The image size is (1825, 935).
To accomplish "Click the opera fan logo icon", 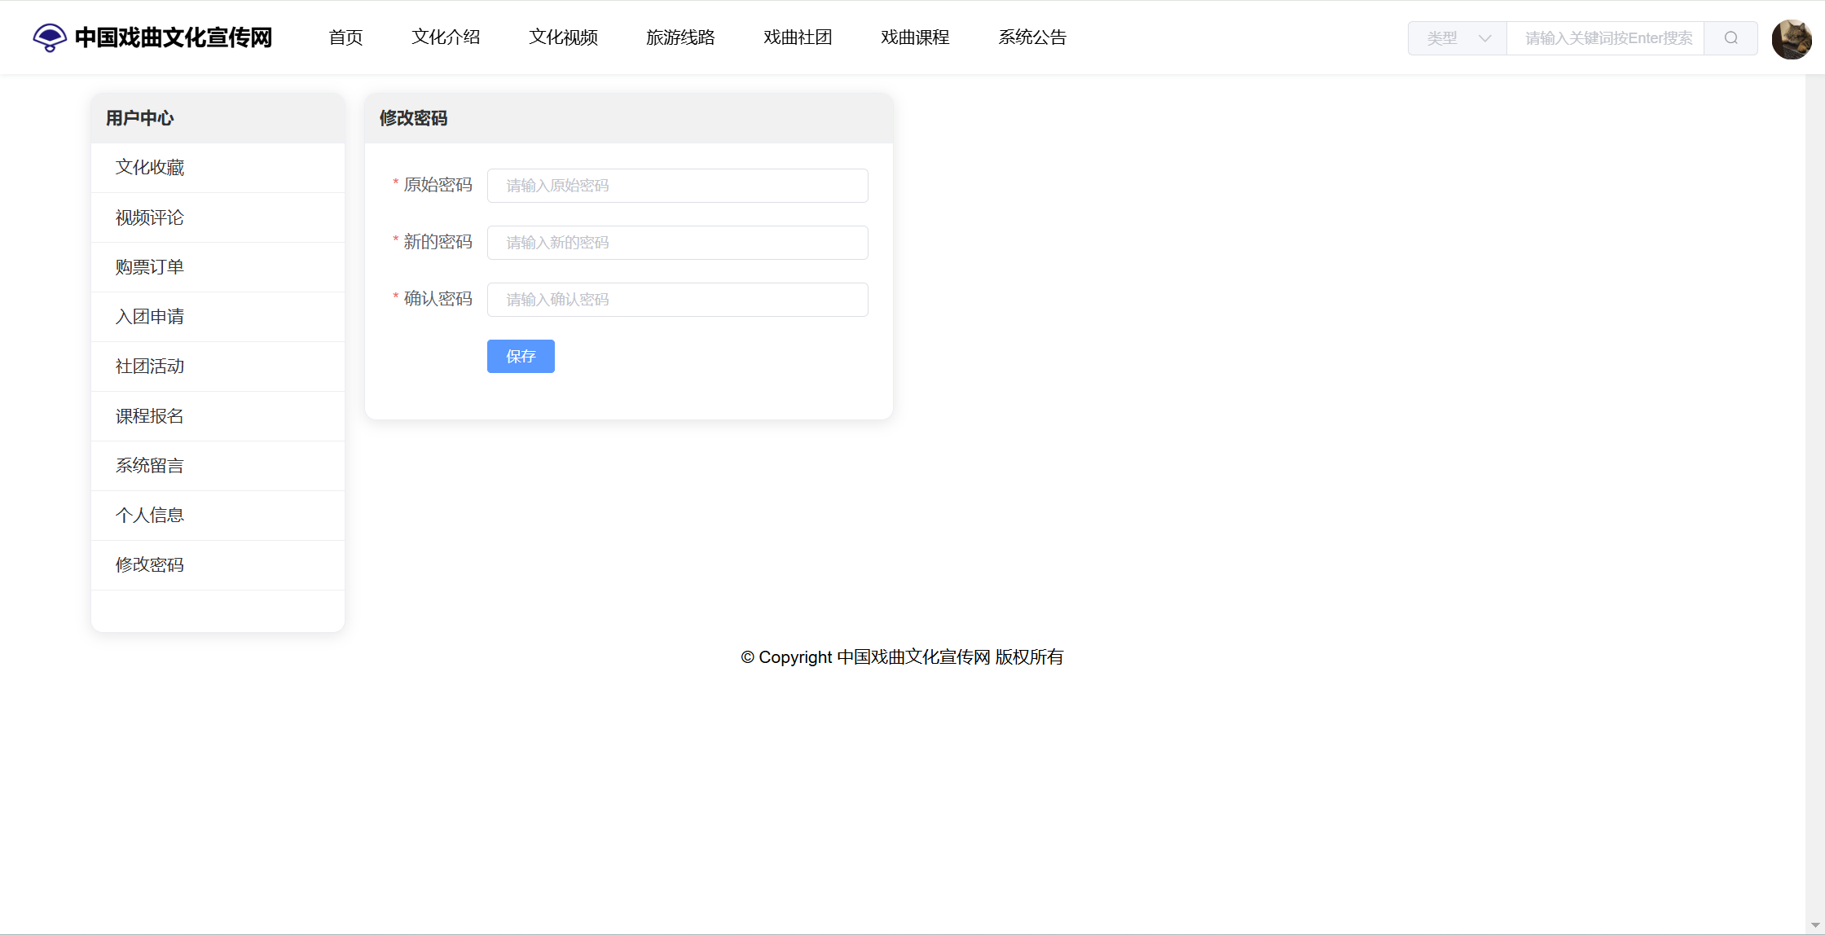I will [x=50, y=37].
